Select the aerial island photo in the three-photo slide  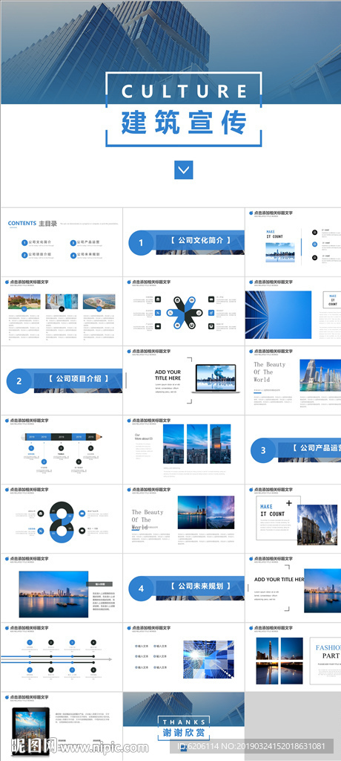pos(99,301)
